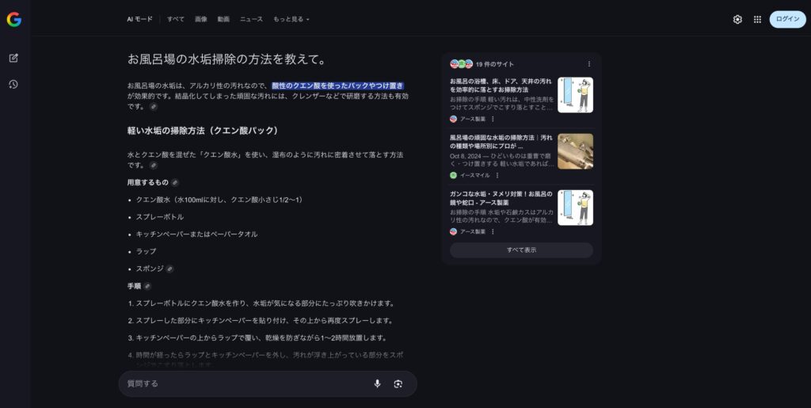Open the faucet thumbnail of the イースマイル article
Viewport: 811px width, 408px height.
click(575, 151)
